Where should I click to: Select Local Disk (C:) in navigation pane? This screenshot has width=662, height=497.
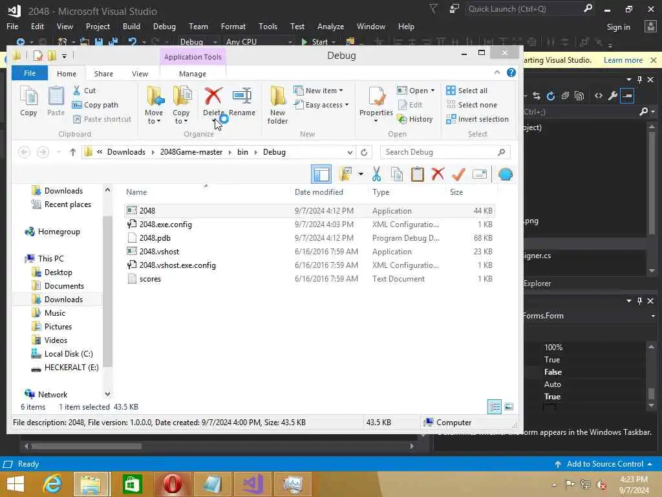point(69,354)
